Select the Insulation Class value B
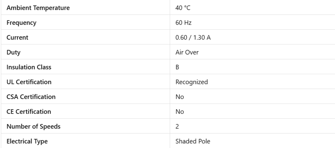Screen dimensions: 335x148 tap(178, 67)
